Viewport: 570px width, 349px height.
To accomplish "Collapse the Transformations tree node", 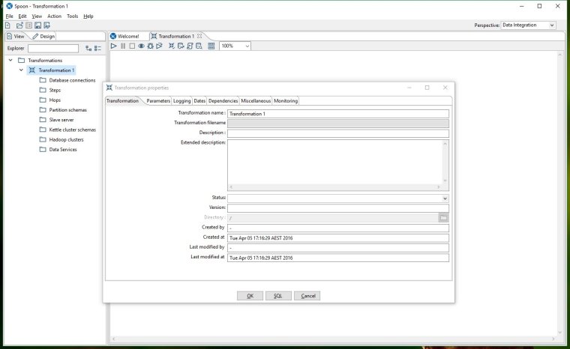I will click(10, 60).
